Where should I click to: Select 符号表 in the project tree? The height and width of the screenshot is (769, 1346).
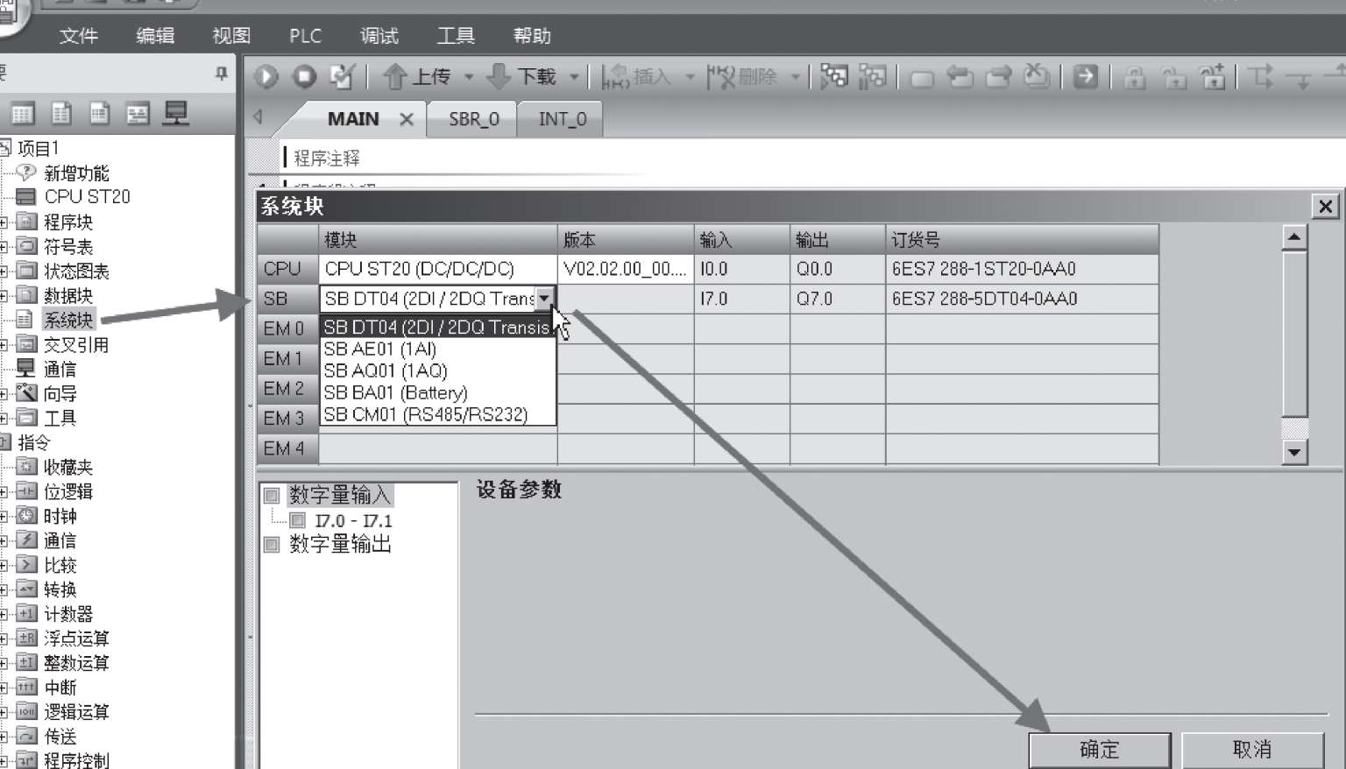pos(68,247)
